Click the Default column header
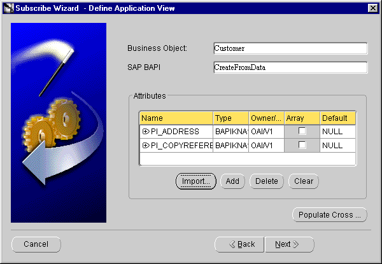382x264 pixels. coord(337,118)
